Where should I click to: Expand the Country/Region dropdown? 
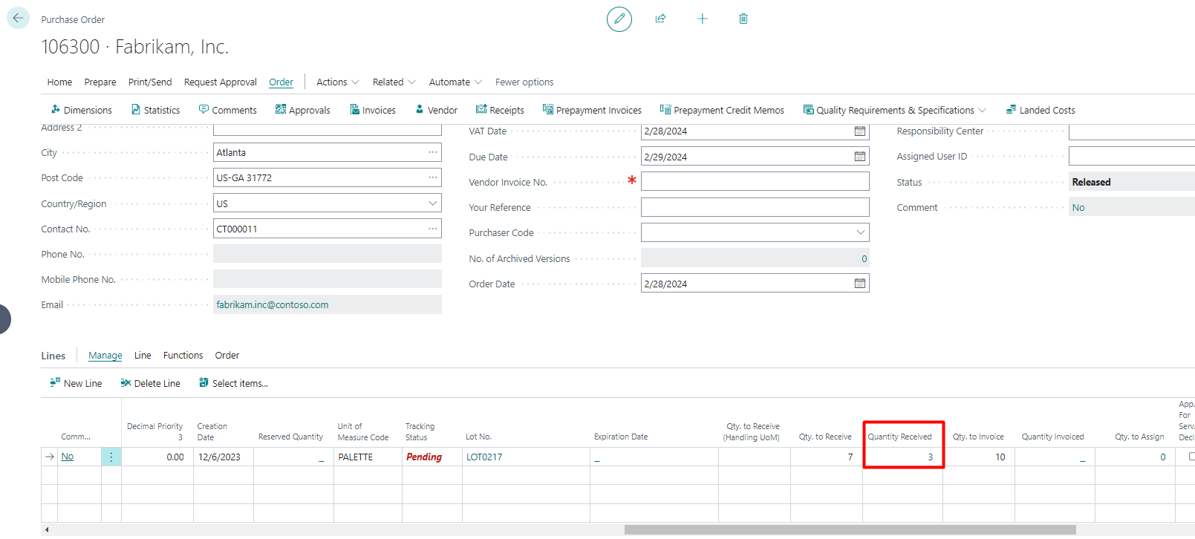coord(432,203)
